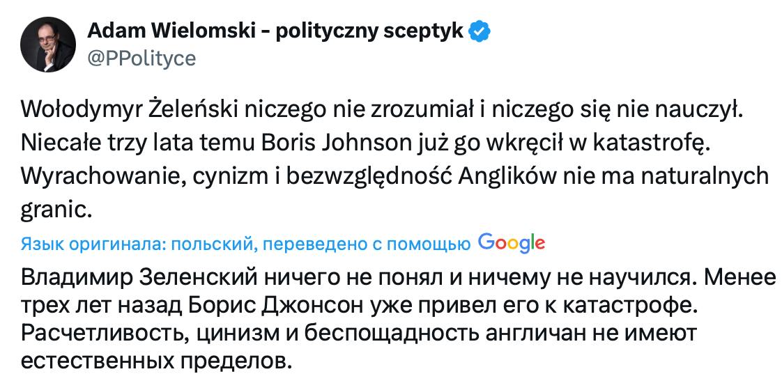
Task: Click the Russian line starting 'Владимир Зеленский'
Action: pos(399,278)
